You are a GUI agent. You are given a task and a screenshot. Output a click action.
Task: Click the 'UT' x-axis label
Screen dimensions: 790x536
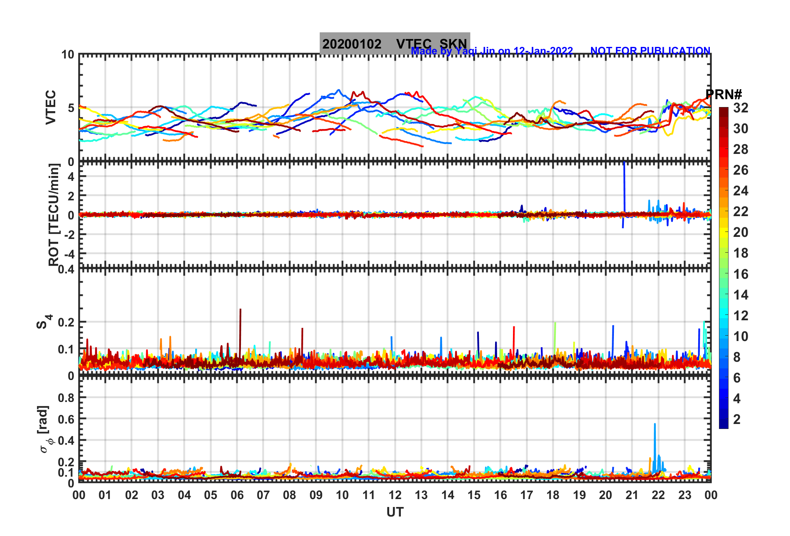395,512
